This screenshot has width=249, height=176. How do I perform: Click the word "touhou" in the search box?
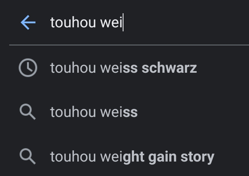(73, 23)
